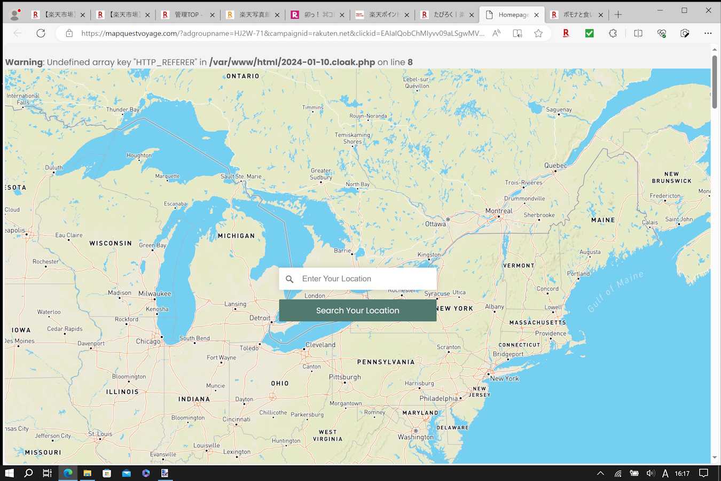
Task: Open a new browser tab
Action: coord(618,14)
